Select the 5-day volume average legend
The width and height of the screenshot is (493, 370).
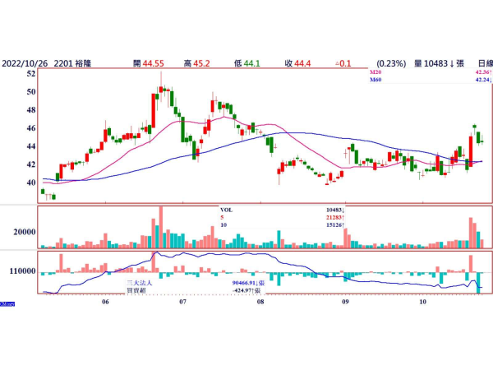click(x=222, y=218)
